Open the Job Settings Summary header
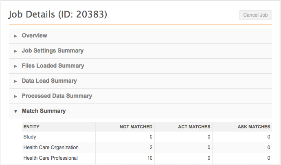This screenshot has width=281, height=165. [53, 51]
